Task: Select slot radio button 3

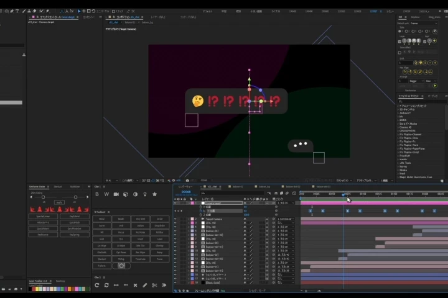Action: click(x=413, y=32)
